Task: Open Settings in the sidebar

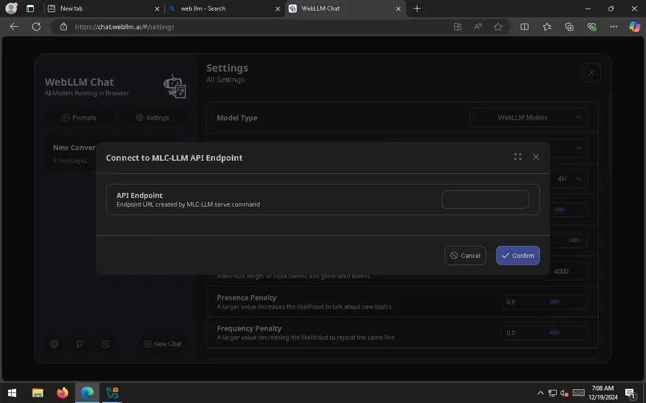Action: [152, 117]
